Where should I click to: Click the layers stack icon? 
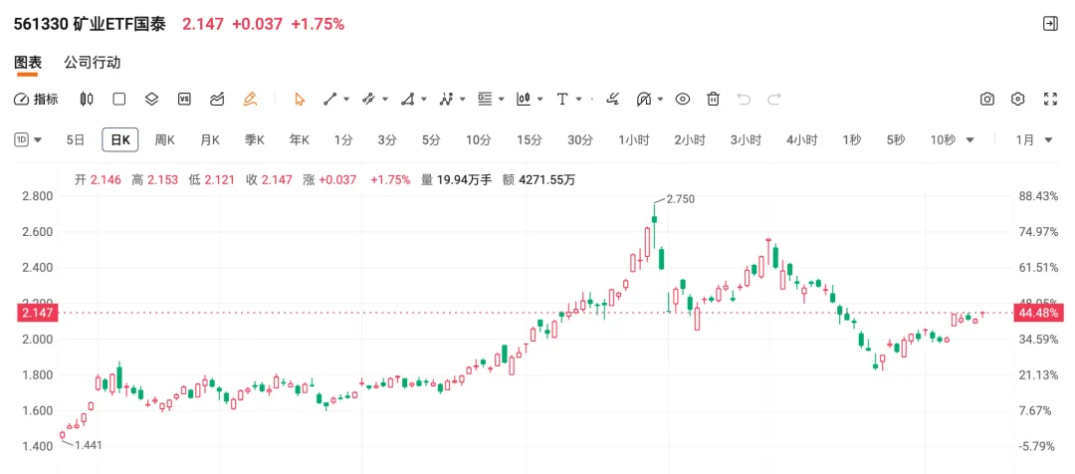151,99
